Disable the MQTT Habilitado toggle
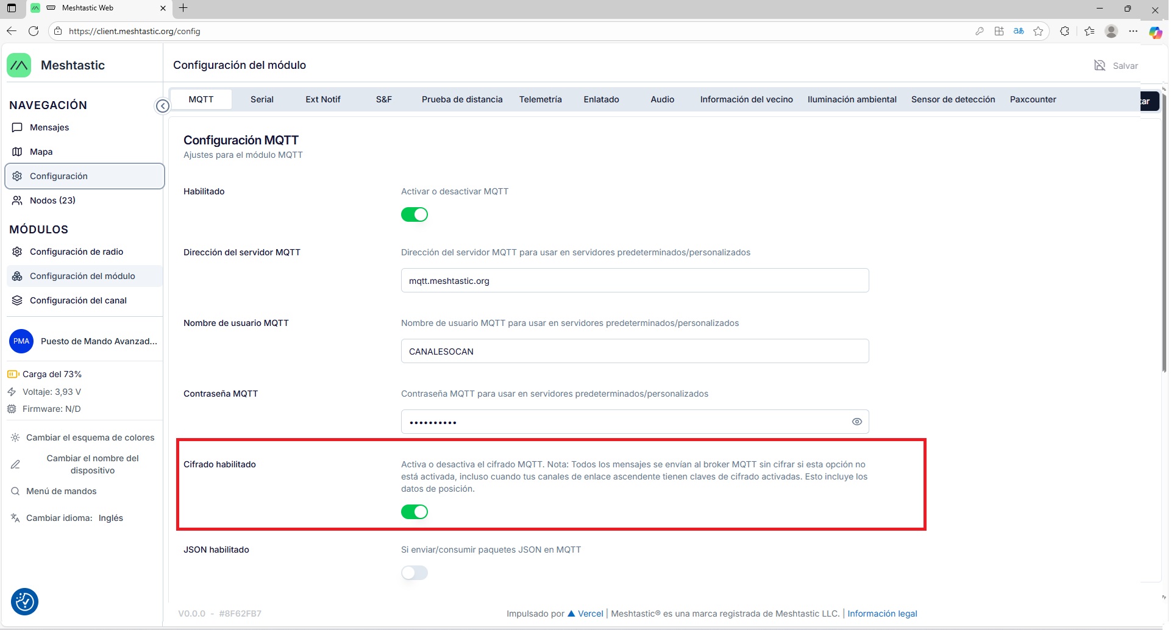 coord(415,214)
